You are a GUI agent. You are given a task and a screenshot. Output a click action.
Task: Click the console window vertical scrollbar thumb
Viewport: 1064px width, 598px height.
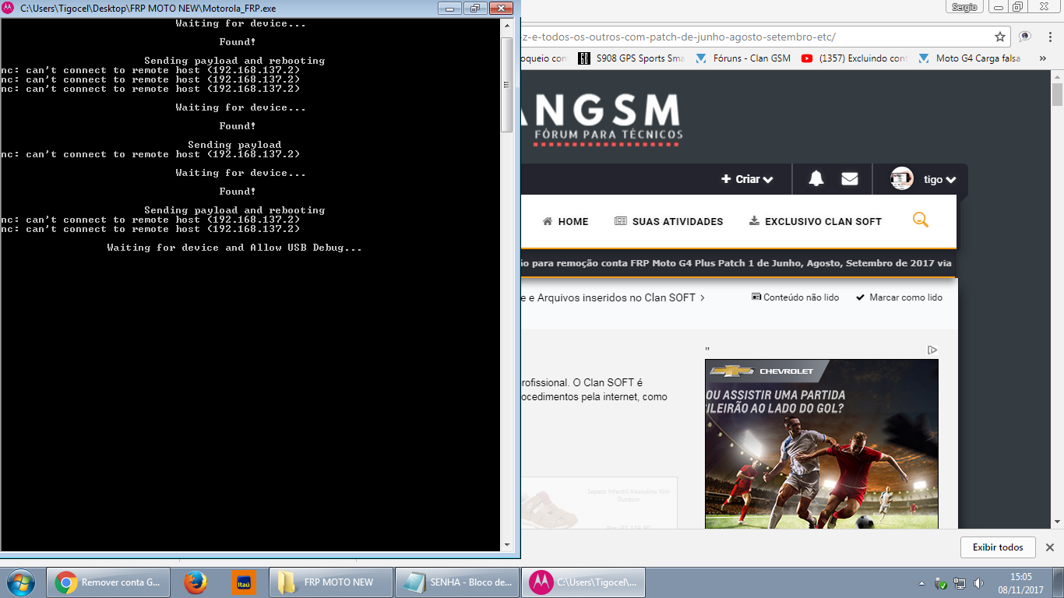pyautogui.click(x=506, y=83)
